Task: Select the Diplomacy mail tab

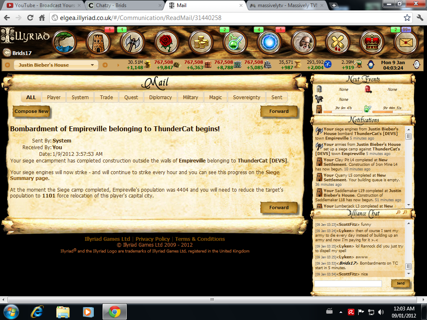Action: pyautogui.click(x=161, y=97)
